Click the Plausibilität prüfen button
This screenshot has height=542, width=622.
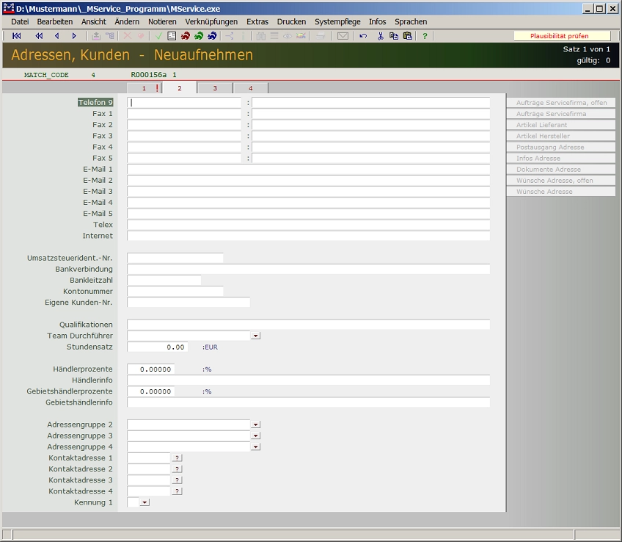(561, 36)
